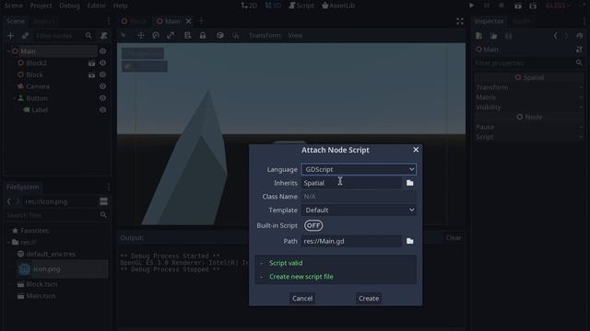Toggle visibility of Camera node
The image size is (590, 331).
(102, 86)
